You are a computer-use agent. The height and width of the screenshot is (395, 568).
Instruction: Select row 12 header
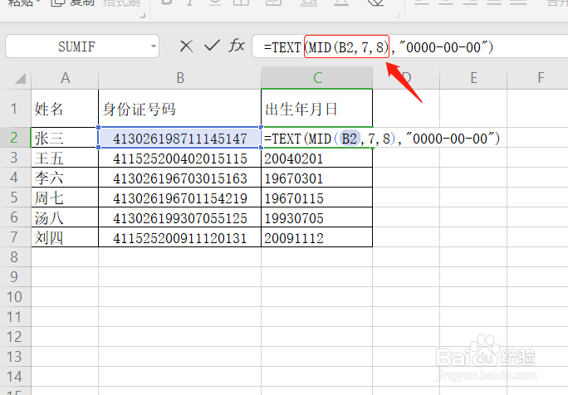coord(14,337)
